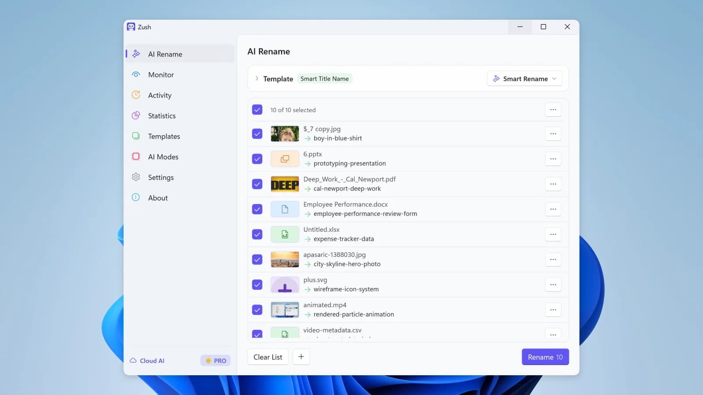The image size is (703, 395).
Task: Click the presentation icon for 6.pptx
Action: pyautogui.click(x=285, y=159)
